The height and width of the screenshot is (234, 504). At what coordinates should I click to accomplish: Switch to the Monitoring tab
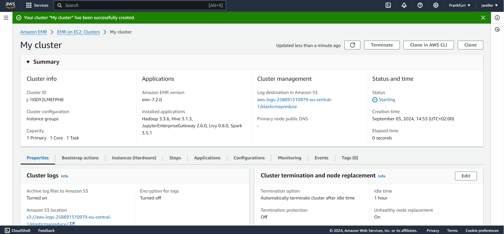tap(290, 158)
